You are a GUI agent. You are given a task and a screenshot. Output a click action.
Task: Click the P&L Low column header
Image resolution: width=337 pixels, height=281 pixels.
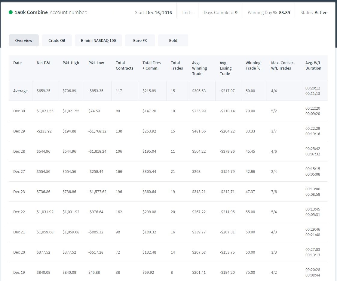[x=96, y=63]
